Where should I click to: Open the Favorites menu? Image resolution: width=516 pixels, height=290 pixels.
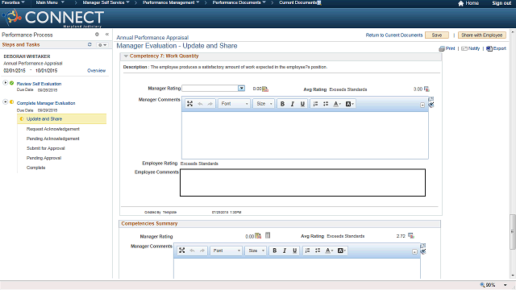pyautogui.click(x=13, y=2)
